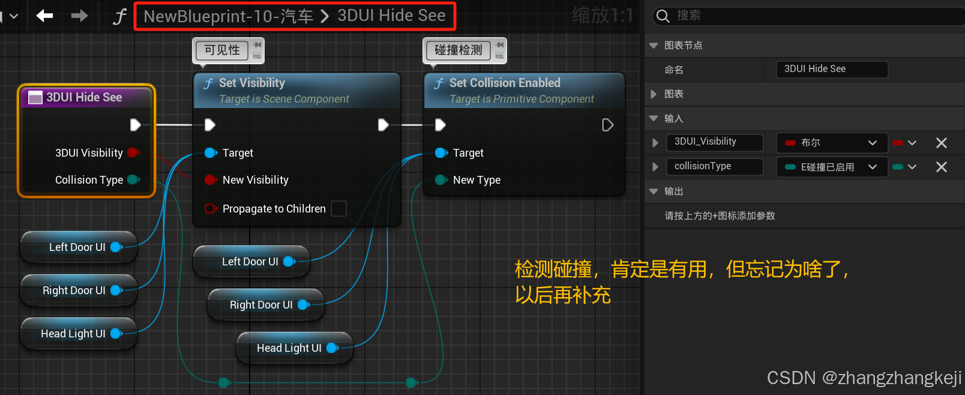Screen dimensions: 965x395
Task: Open the E碰撞已启用 type dropdown
Action: pyautogui.click(x=832, y=167)
